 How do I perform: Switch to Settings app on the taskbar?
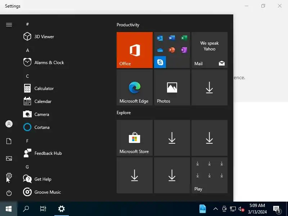[61, 209]
